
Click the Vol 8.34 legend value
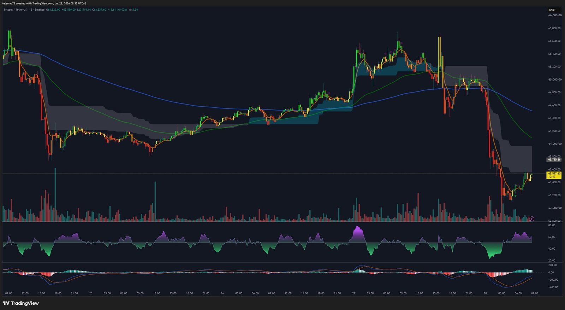pyautogui.click(x=133, y=10)
